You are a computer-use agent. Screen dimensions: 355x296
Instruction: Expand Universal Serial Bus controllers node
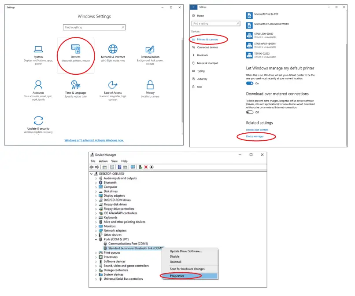(96, 279)
